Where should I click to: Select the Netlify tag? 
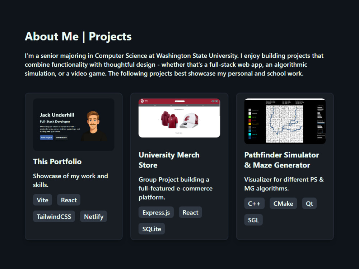pyautogui.click(x=94, y=216)
